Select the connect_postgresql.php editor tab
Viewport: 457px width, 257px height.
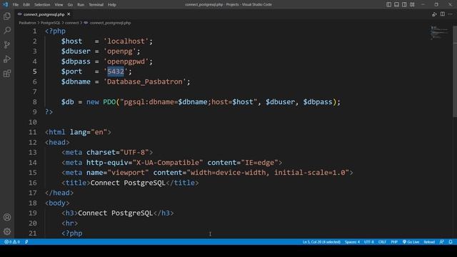(44, 14)
